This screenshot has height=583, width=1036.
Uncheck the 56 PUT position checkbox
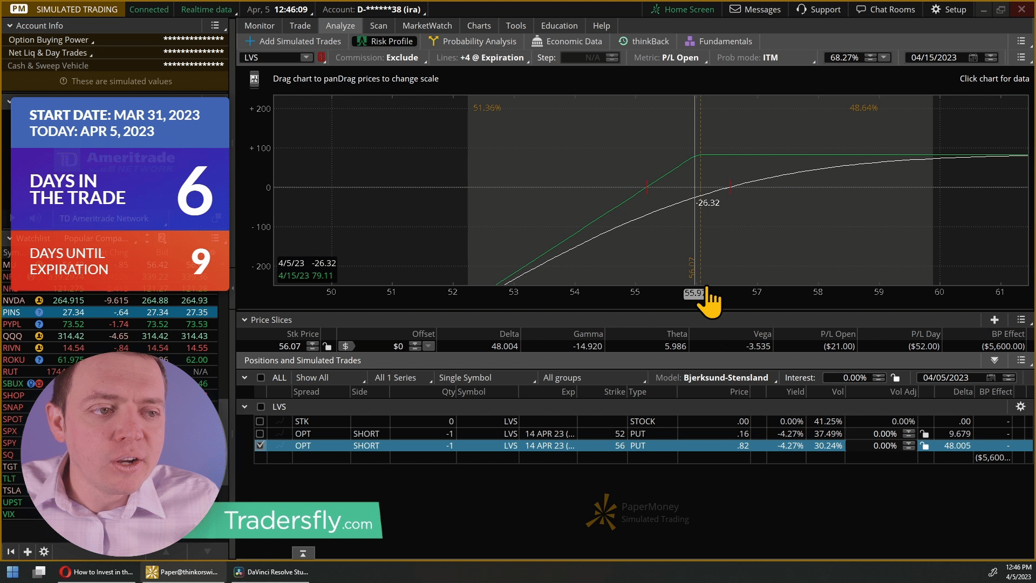260,445
